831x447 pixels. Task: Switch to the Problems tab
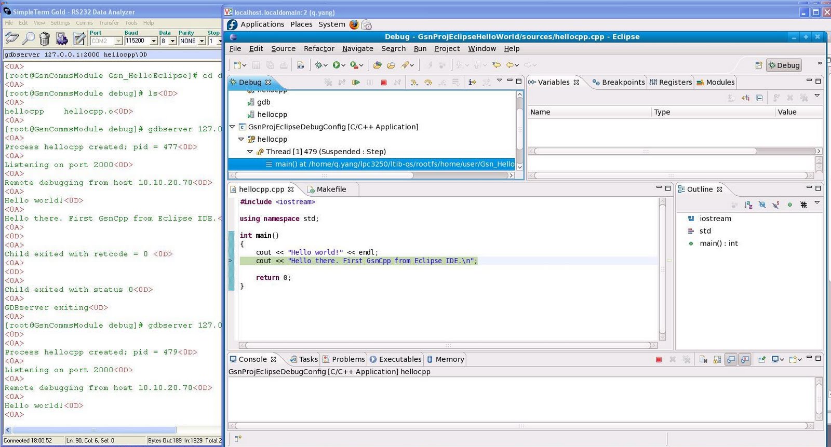click(x=343, y=359)
